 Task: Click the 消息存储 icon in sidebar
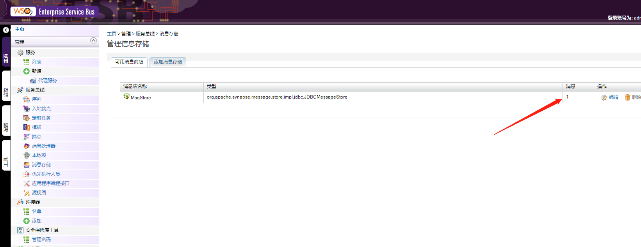27,165
